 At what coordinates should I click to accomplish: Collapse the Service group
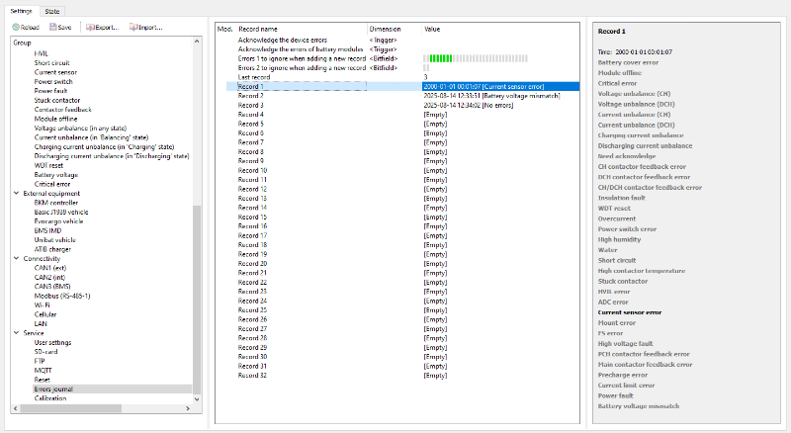(x=16, y=333)
